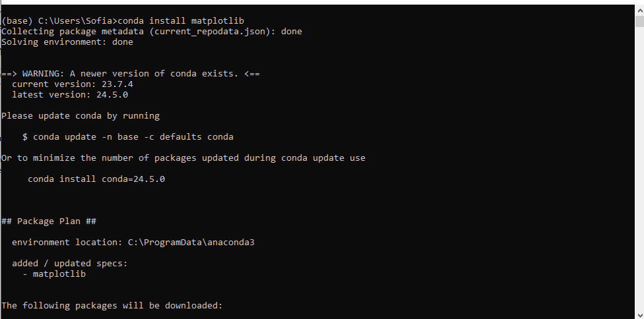Screen dimensions: 644x319
Task: Click 'The following packages will be downloaded' line
Action: coord(112,306)
